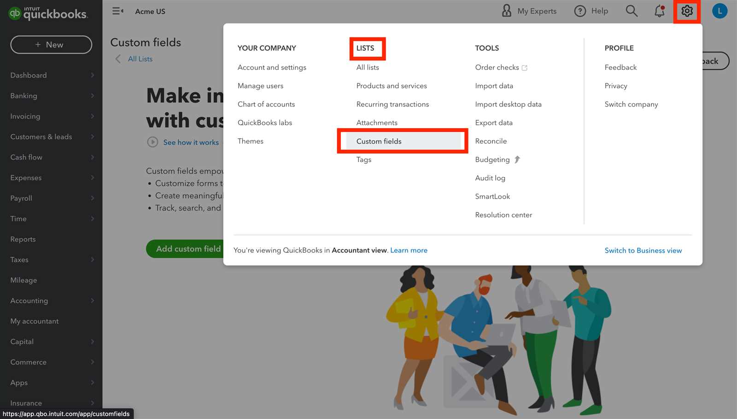The width and height of the screenshot is (737, 419).
Task: Click the New button
Action: point(51,45)
